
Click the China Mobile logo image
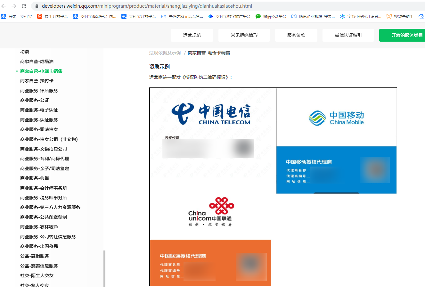[336, 118]
